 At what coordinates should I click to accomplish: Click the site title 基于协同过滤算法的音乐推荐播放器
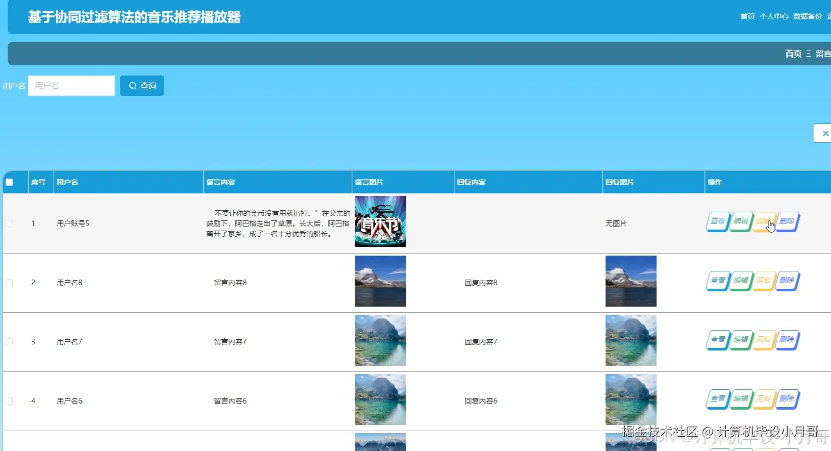134,17
